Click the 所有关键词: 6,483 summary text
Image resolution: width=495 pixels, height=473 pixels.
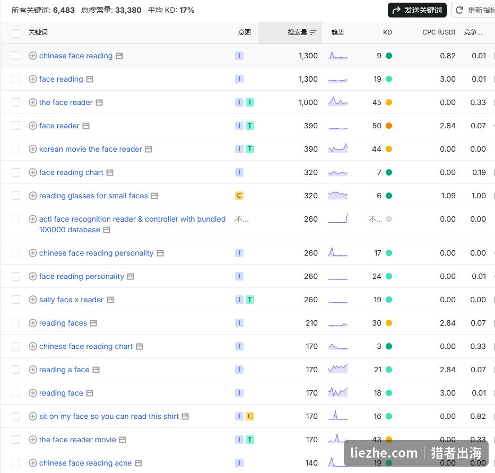[x=43, y=10]
